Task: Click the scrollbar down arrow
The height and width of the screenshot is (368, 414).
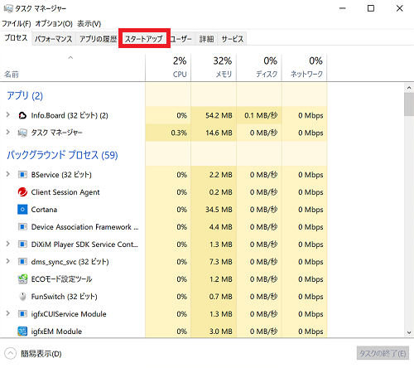Action: (x=409, y=332)
